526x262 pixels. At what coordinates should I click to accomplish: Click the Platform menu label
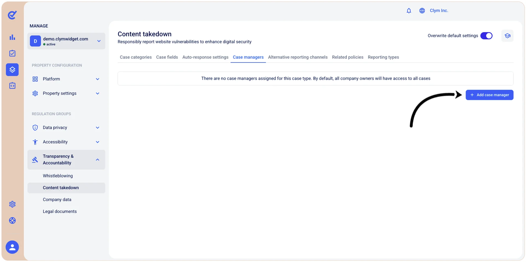[x=51, y=79]
